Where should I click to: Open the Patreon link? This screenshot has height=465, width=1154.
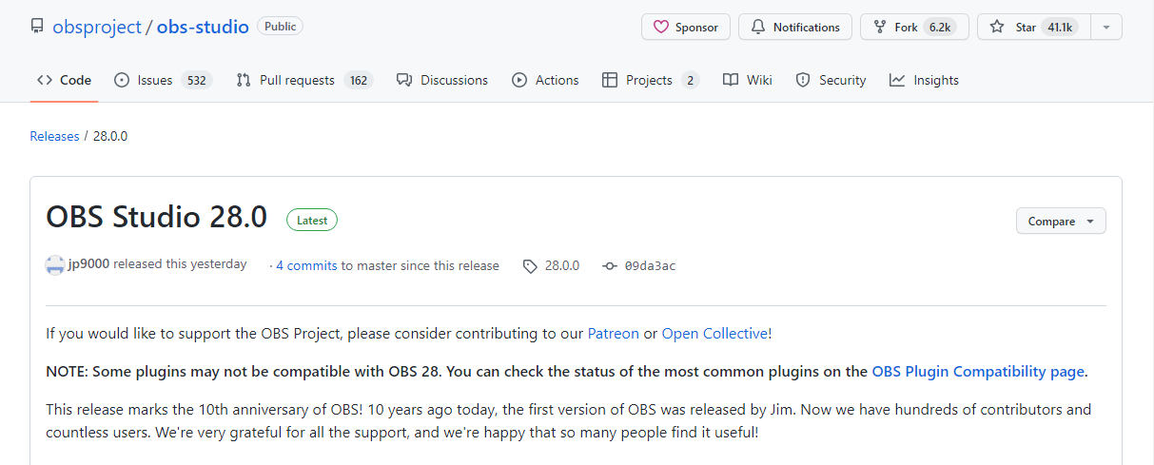[x=614, y=334]
